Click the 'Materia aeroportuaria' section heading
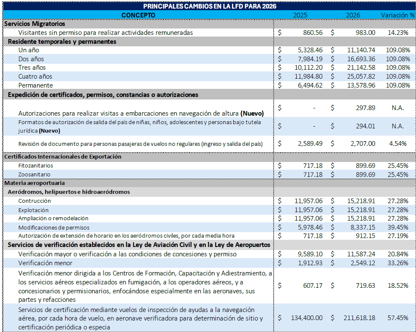 (x=35, y=183)
